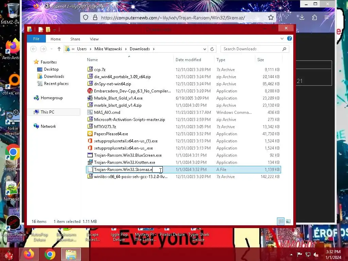Open Explorer properties quick access icon

tap(41, 29)
